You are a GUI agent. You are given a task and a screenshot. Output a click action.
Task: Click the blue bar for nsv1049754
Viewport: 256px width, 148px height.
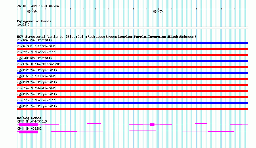click(132, 43)
